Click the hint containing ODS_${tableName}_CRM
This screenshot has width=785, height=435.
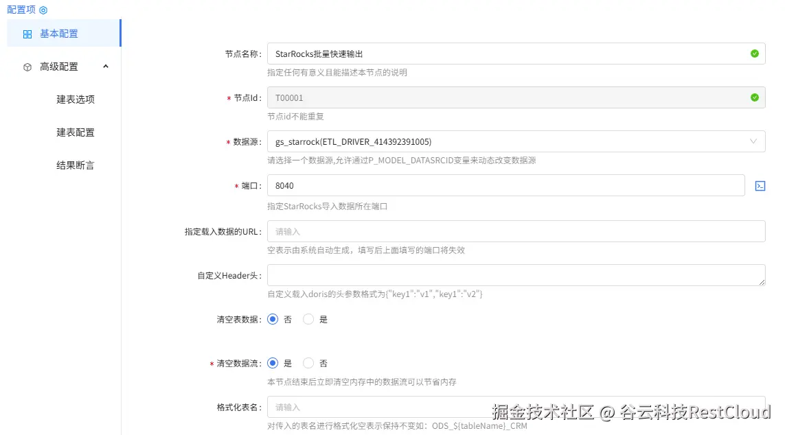(397, 426)
